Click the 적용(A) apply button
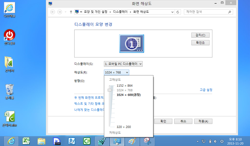 point(203,121)
